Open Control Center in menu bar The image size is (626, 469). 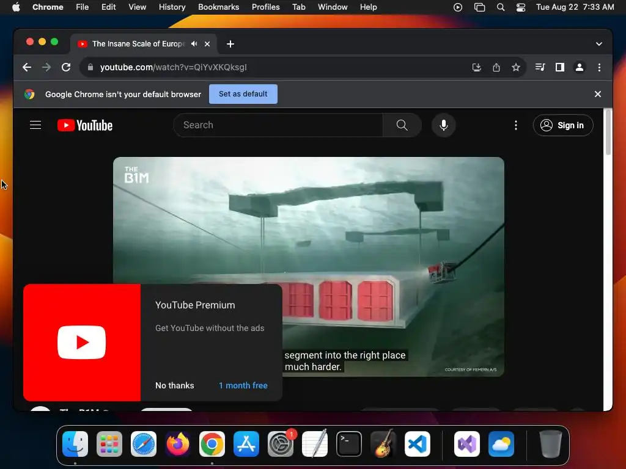521,7
